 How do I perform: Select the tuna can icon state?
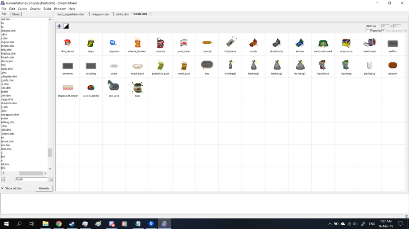[137, 87]
